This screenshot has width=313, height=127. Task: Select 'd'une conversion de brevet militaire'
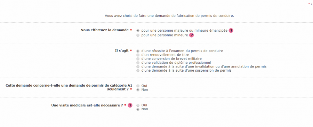pyautogui.click(x=138, y=59)
